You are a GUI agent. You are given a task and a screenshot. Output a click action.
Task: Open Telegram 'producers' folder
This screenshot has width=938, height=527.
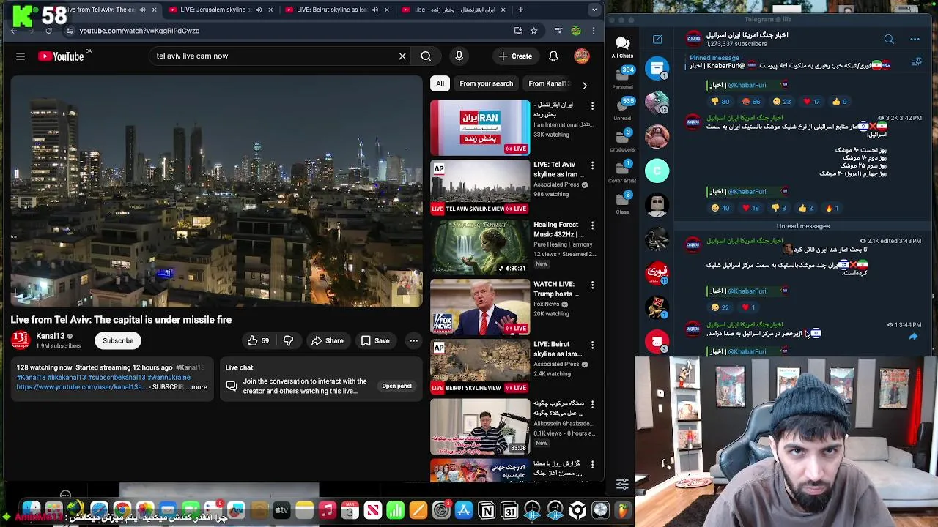tap(623, 141)
